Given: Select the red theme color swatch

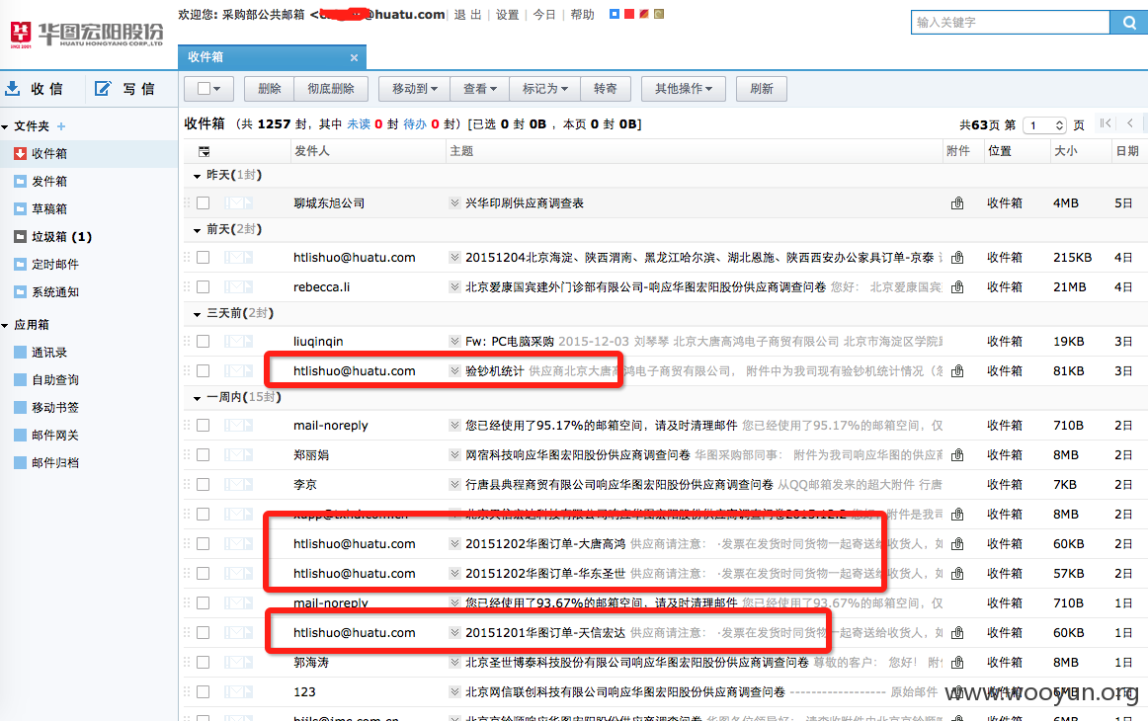Looking at the screenshot, I should click(x=629, y=14).
